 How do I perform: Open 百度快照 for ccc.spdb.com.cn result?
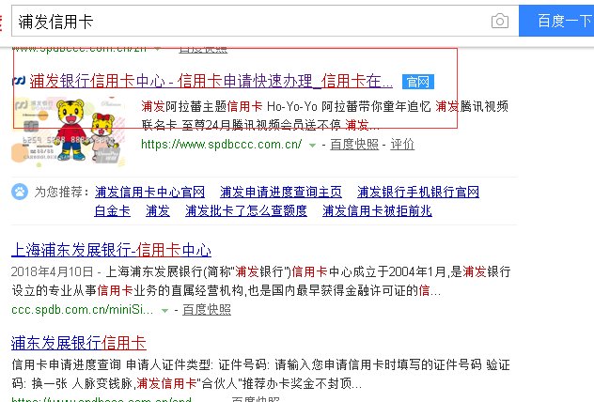tap(207, 310)
